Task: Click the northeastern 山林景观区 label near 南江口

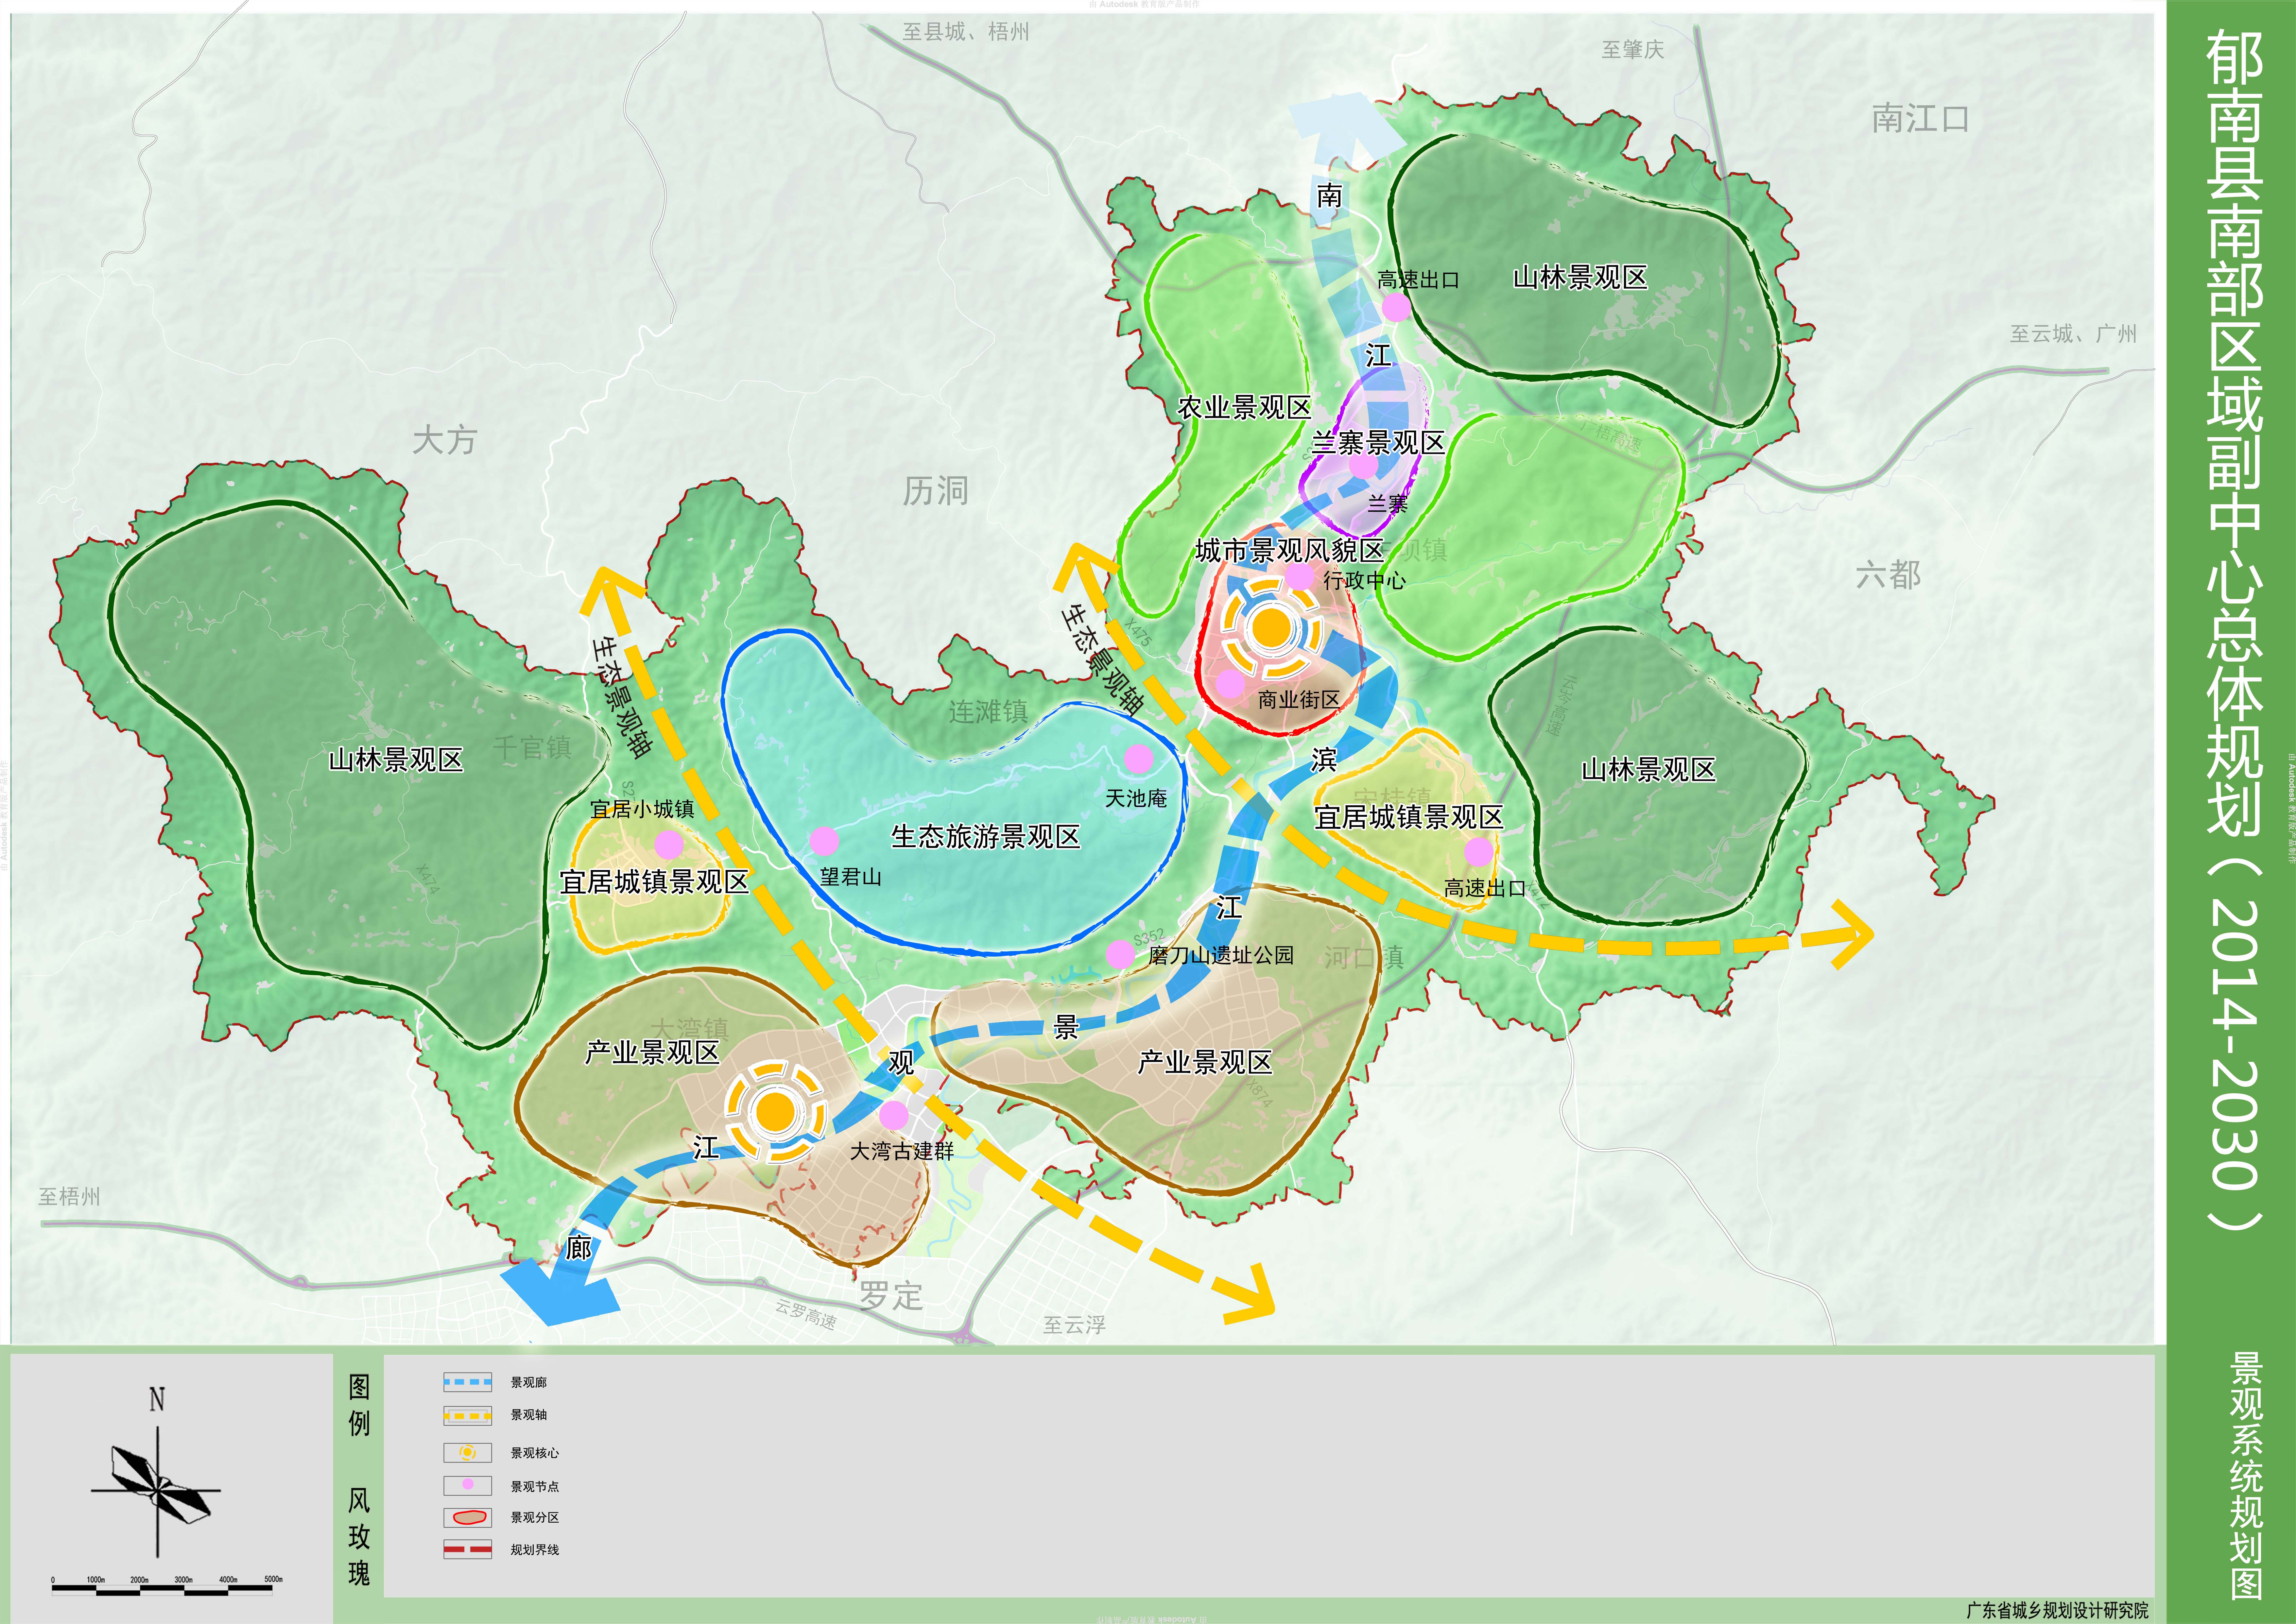Action: coord(1580,277)
